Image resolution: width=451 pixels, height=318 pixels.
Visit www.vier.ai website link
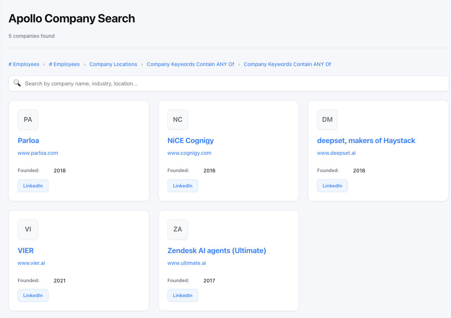[31, 263]
